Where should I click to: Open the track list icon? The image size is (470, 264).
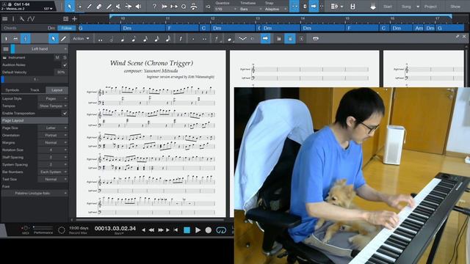coord(65,19)
